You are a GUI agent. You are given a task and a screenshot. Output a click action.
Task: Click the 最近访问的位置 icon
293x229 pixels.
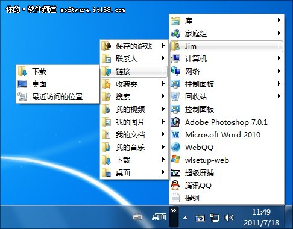(x=22, y=96)
